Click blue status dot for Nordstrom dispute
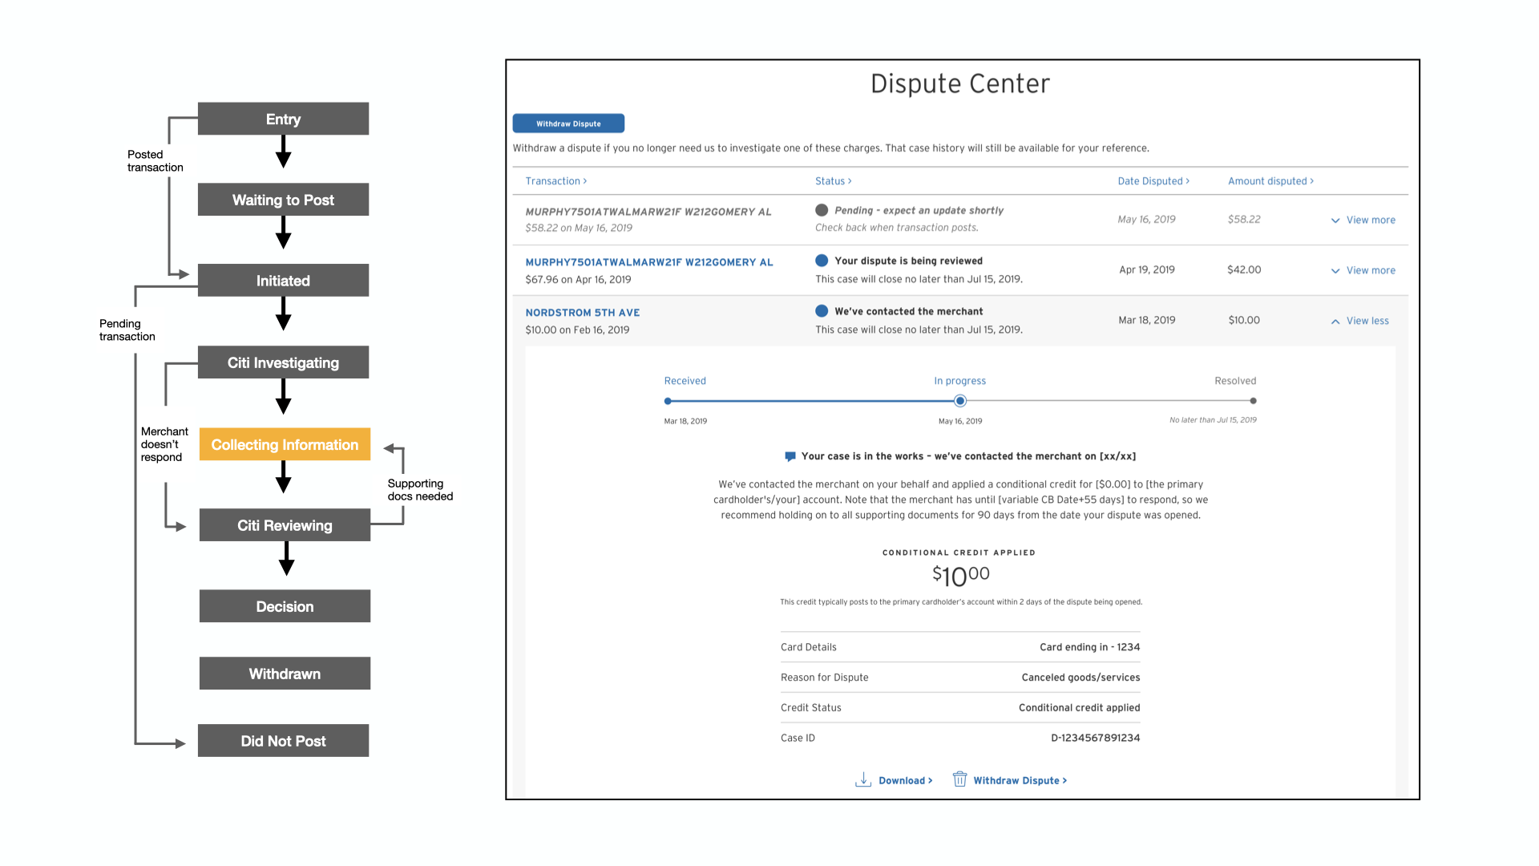 click(822, 311)
